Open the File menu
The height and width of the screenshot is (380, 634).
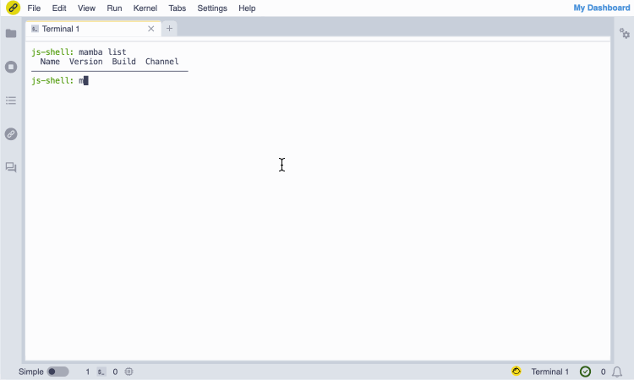[34, 8]
